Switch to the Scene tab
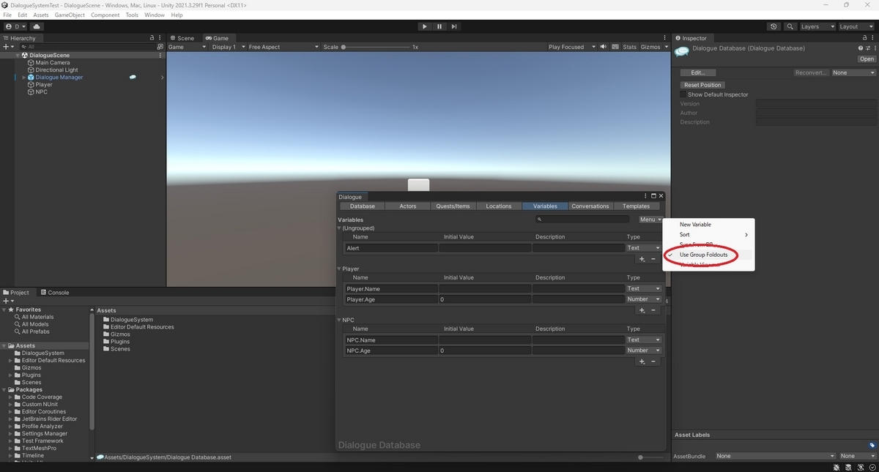The height and width of the screenshot is (472, 879). click(x=182, y=38)
